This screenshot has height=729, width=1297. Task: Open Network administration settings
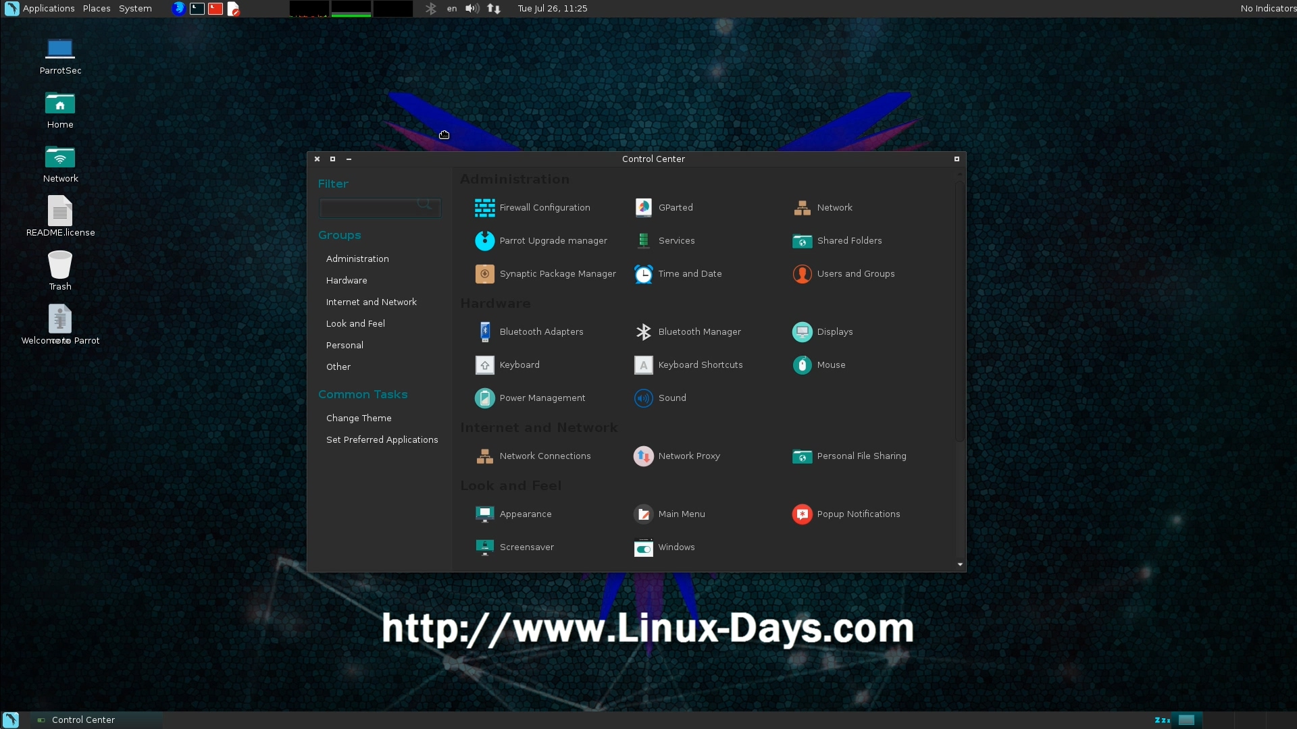822,207
